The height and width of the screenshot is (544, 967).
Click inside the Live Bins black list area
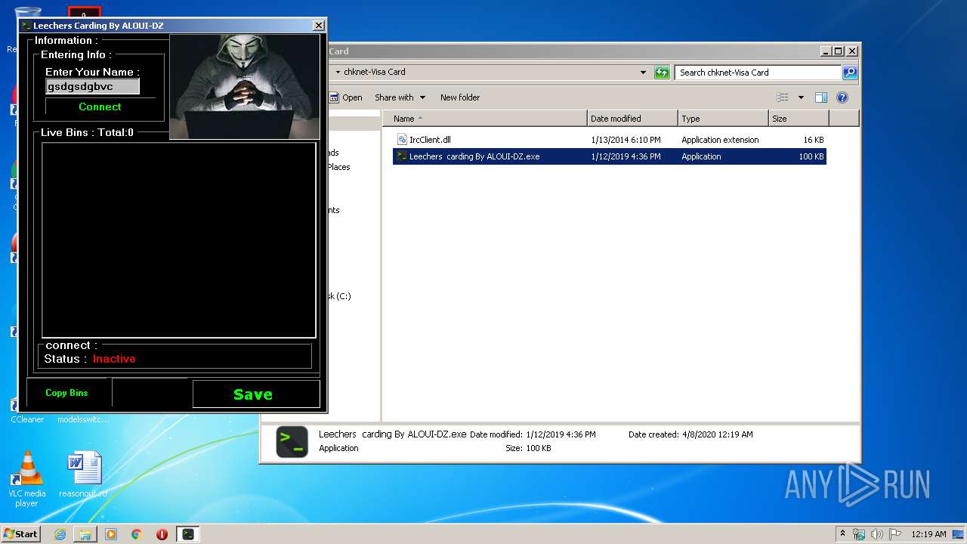click(179, 240)
